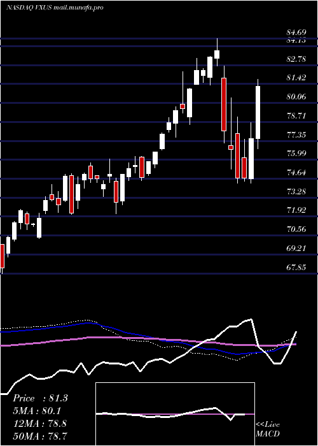Viewport: 318px width, 446px height.
Task: Select the 67.85 price axis label
Action: (296, 268)
